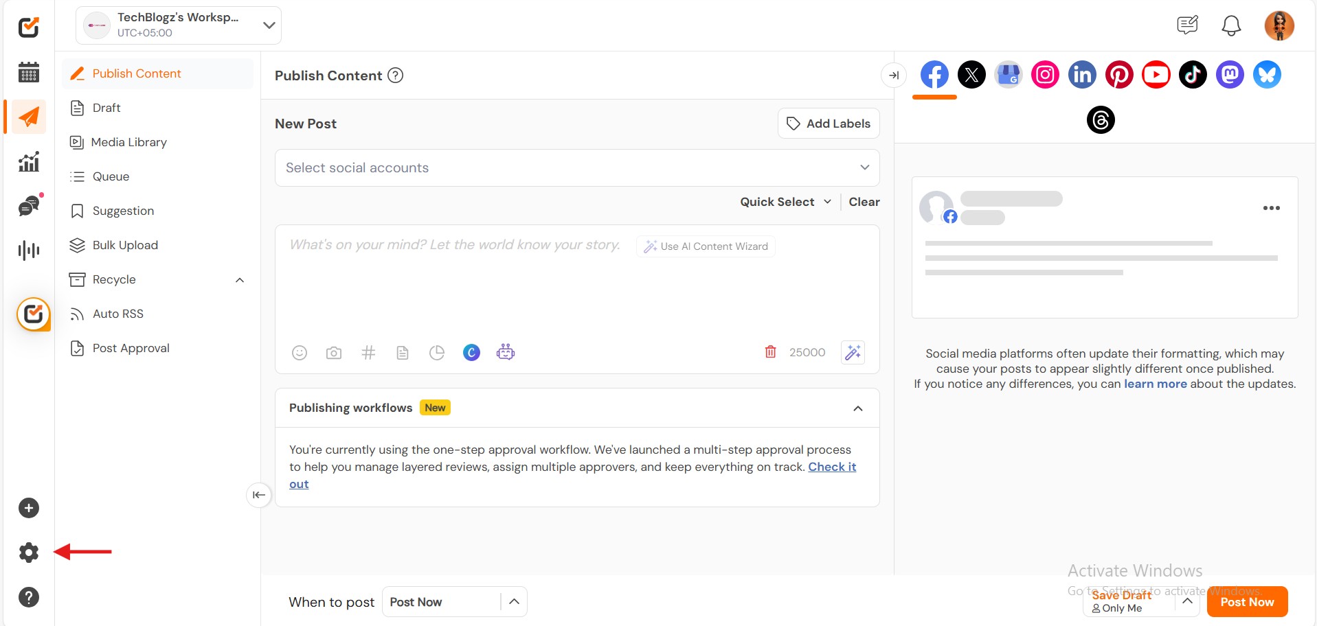1317x626 pixels.
Task: Click the AI robot assistant icon
Action: (x=506, y=352)
